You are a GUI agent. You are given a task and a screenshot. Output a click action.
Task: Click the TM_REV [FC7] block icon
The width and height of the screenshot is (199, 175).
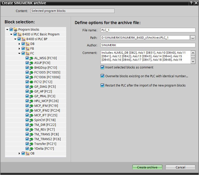point(31,130)
